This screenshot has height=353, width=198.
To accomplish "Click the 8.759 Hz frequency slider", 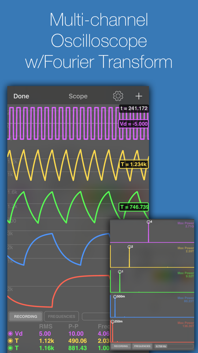I will (x=174, y=346).
